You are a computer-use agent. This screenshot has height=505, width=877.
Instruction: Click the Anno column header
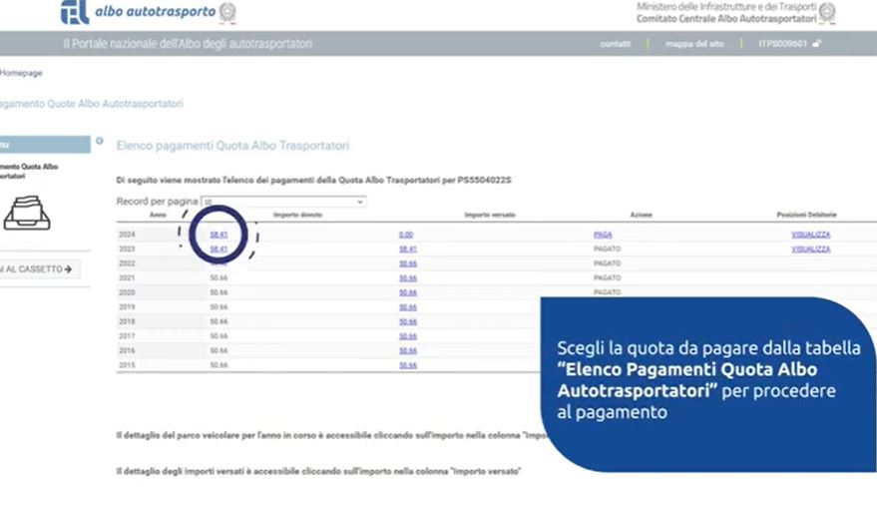(x=158, y=215)
